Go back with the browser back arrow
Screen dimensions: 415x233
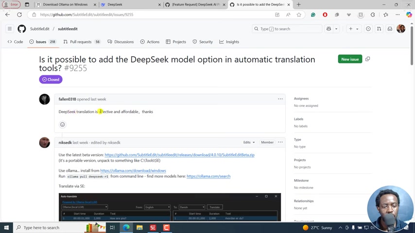(x=7, y=15)
